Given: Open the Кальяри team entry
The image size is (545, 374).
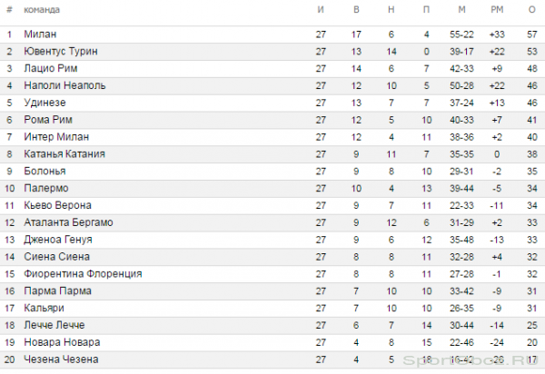Looking at the screenshot, I should click(x=44, y=308).
